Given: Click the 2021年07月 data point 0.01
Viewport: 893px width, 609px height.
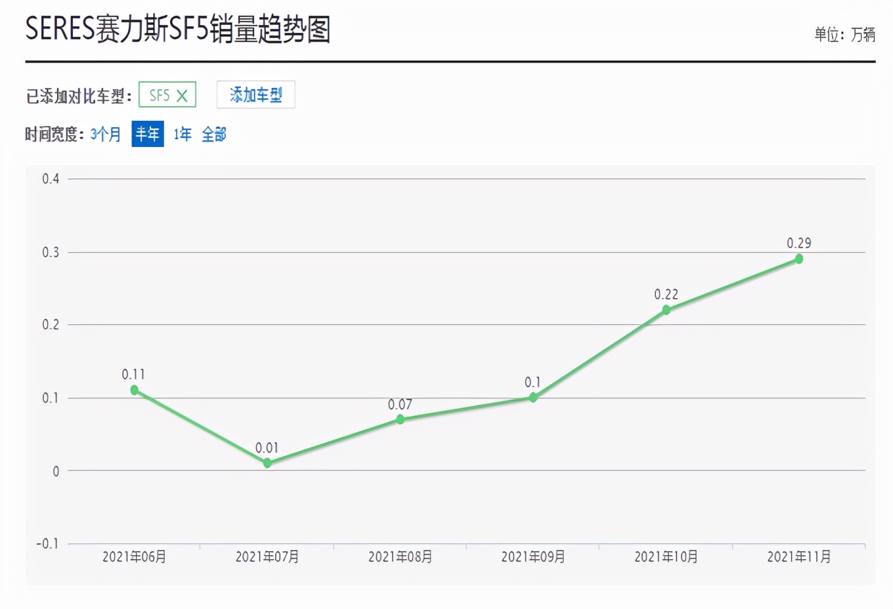Looking at the screenshot, I should click(x=267, y=463).
